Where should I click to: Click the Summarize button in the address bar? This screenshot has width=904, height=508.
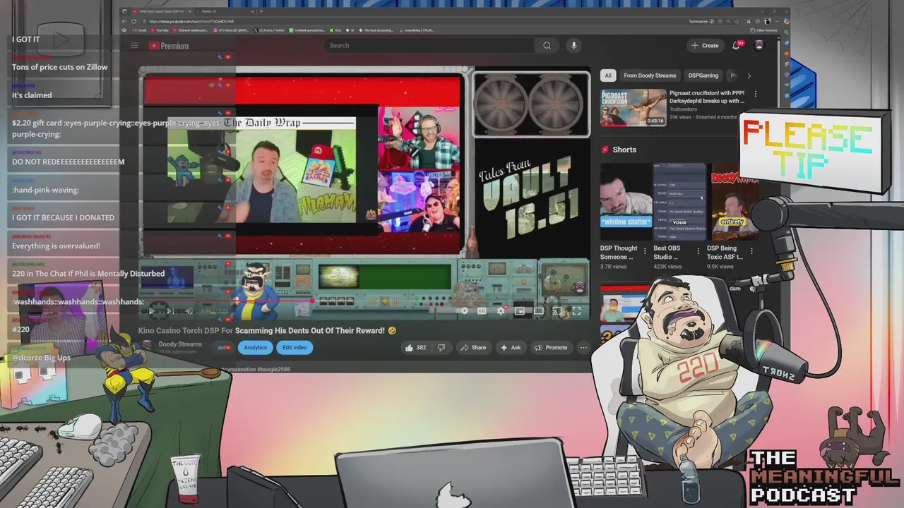(701, 21)
